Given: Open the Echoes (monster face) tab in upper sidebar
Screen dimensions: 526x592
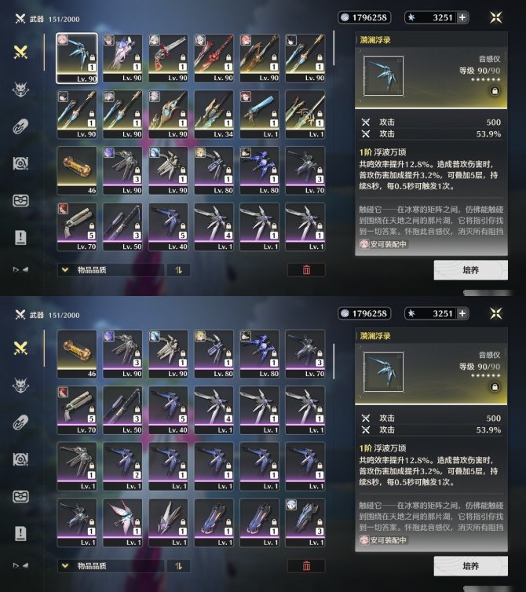Looking at the screenshot, I should pyautogui.click(x=20, y=90).
